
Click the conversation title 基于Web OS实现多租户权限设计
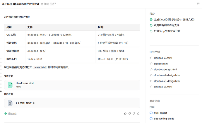click(20, 4)
